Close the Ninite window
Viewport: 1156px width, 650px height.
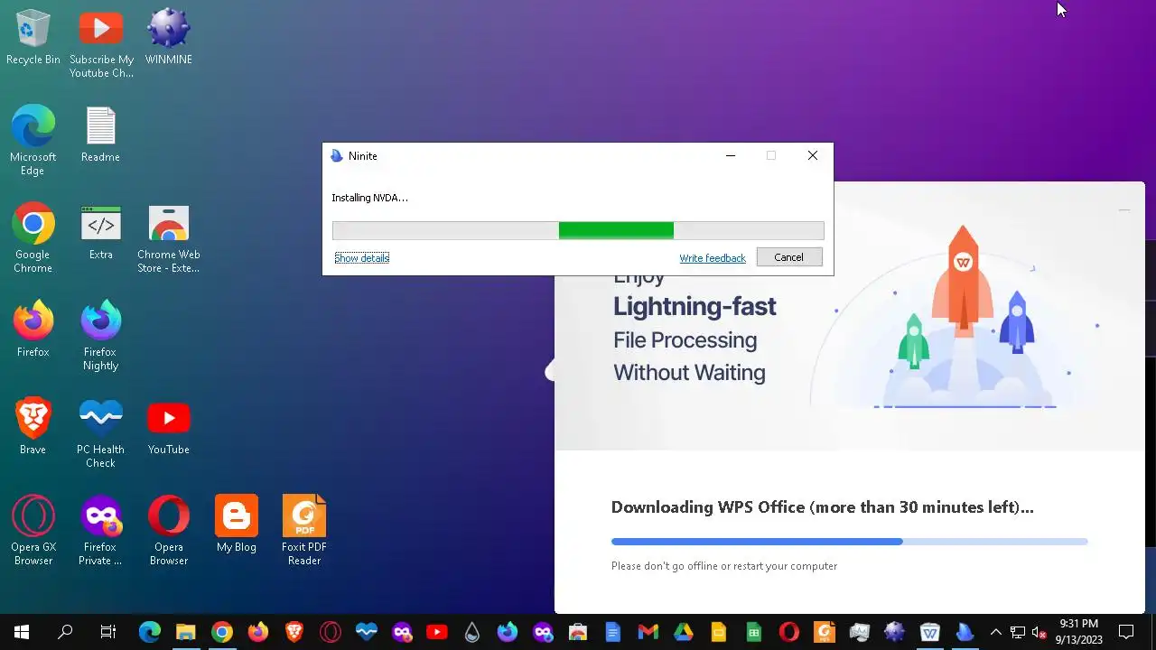(x=812, y=156)
